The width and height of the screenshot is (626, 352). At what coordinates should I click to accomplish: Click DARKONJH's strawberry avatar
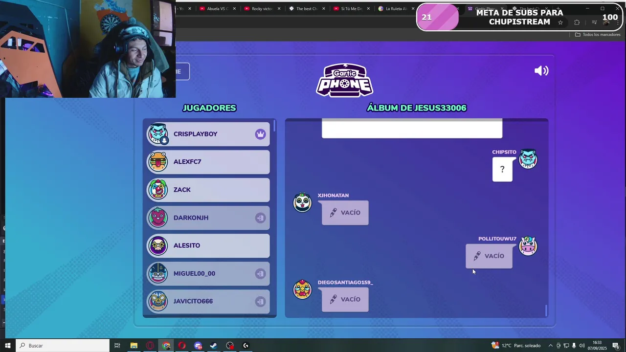click(158, 218)
